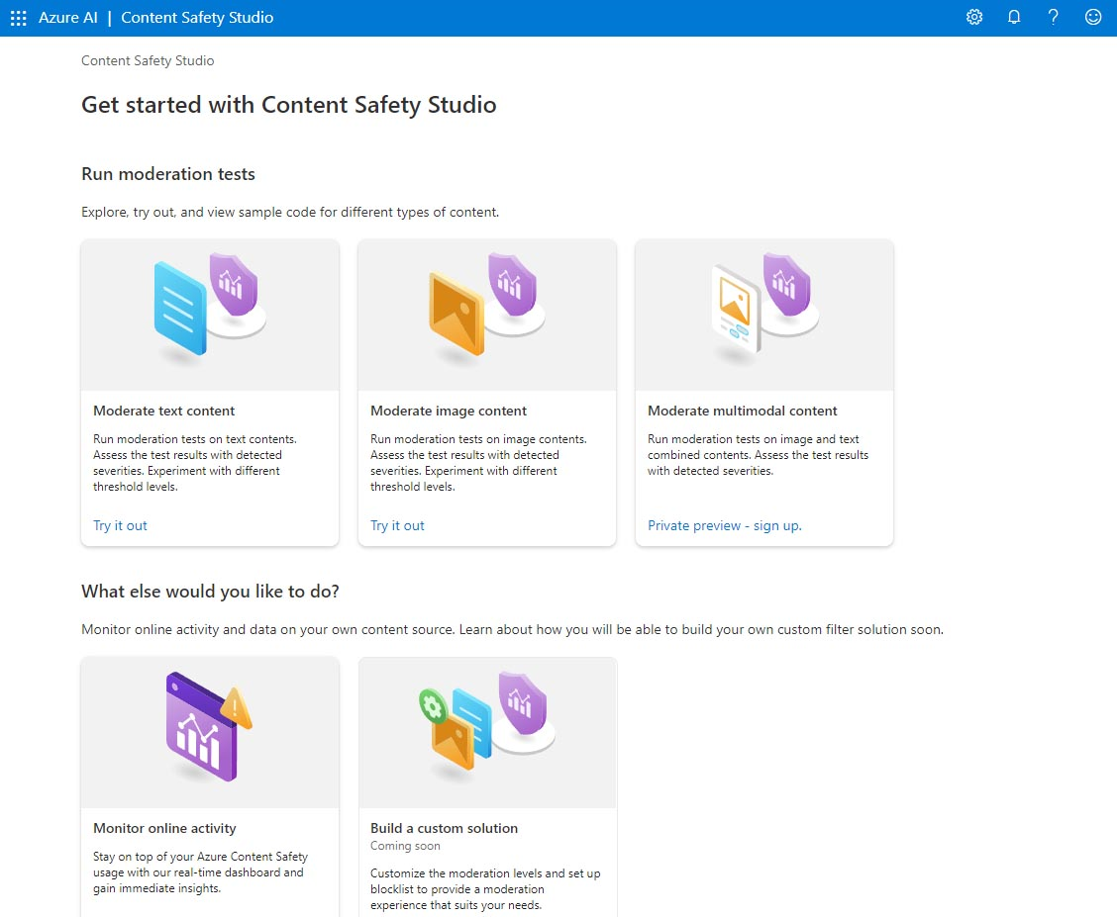Open notifications bell icon
The height and width of the screenshot is (917, 1117).
1014,17
